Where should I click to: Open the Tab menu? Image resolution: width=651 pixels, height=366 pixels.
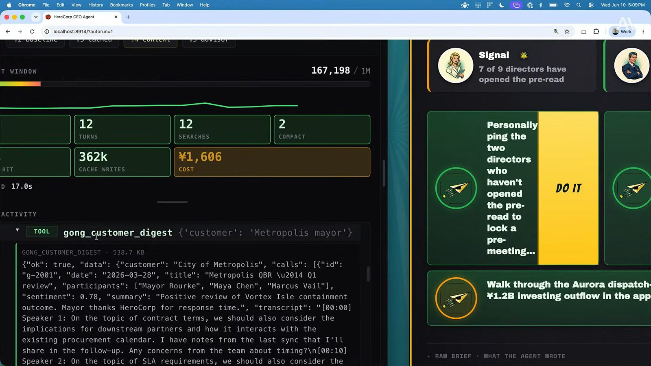(166, 5)
